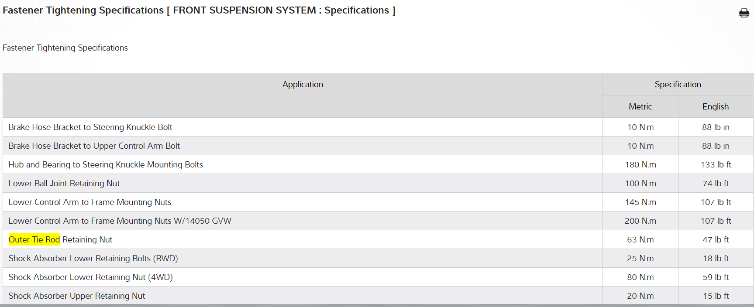Click the Metric sub-header
The width and height of the screenshot is (754, 307).
pyautogui.click(x=640, y=107)
